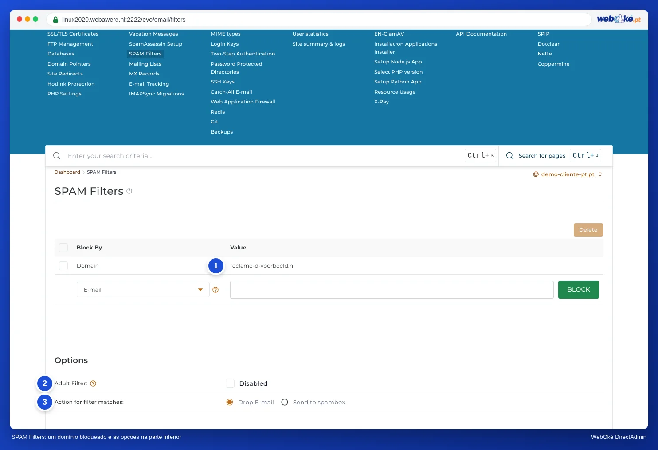
Task: Open Web Application Firewall menu item
Action: click(243, 102)
